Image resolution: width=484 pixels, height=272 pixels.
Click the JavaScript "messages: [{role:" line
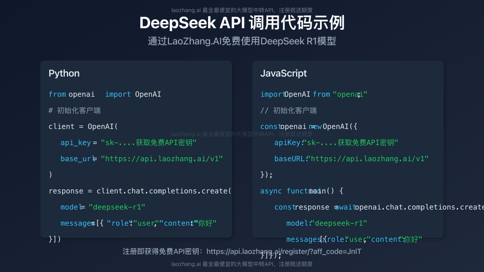click(x=354, y=239)
